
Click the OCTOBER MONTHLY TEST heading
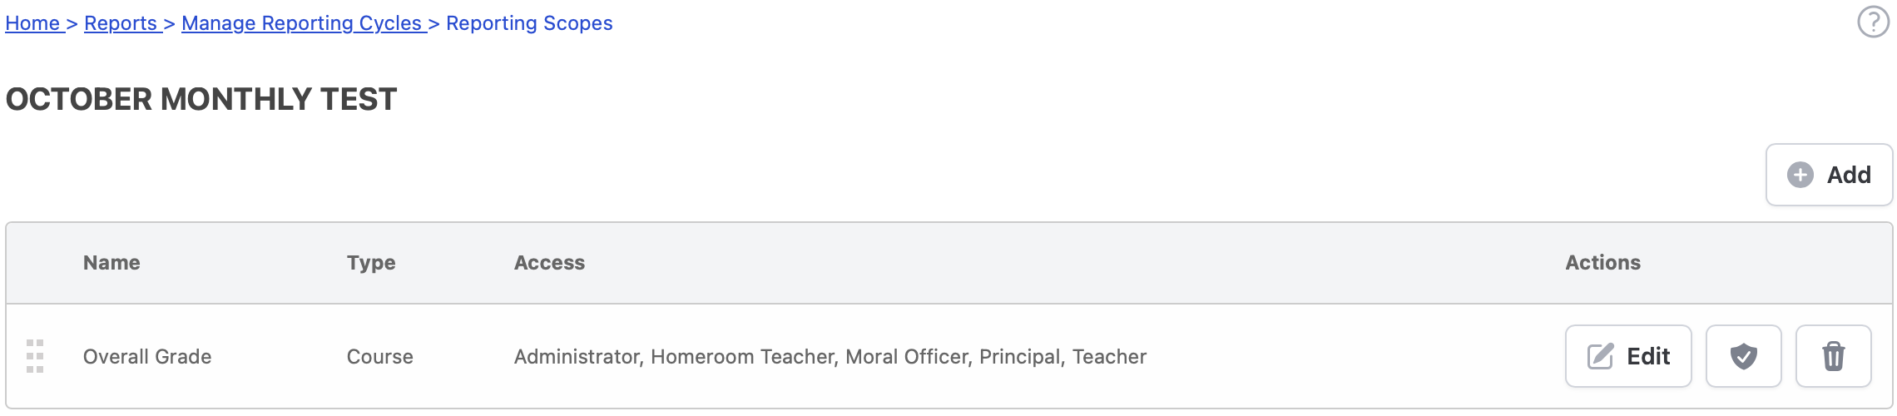pos(201,99)
